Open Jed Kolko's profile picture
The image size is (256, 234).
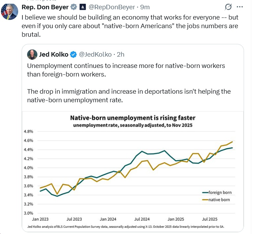[33, 54]
